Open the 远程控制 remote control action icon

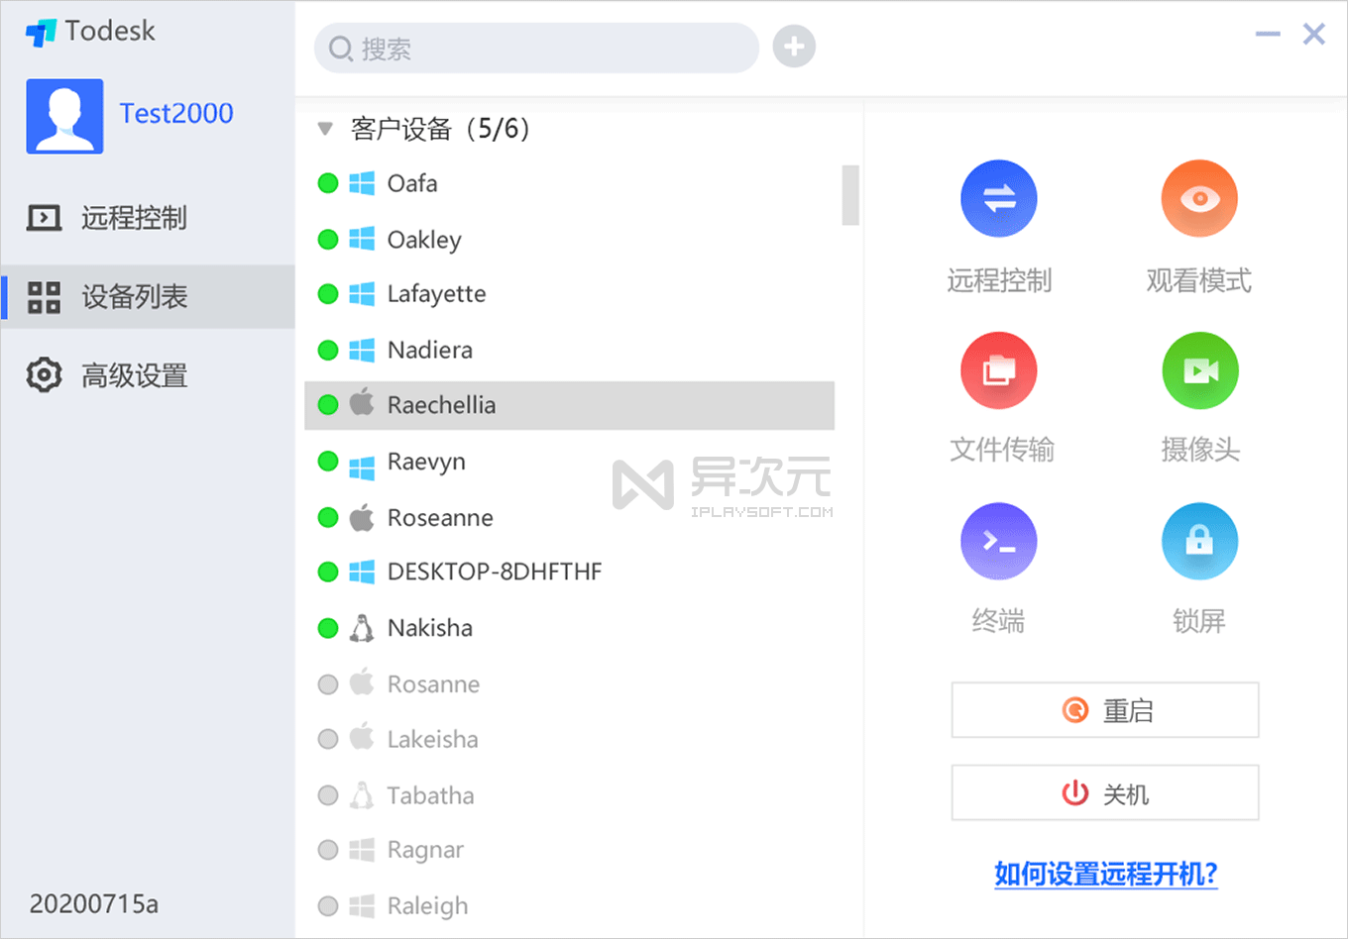click(998, 198)
